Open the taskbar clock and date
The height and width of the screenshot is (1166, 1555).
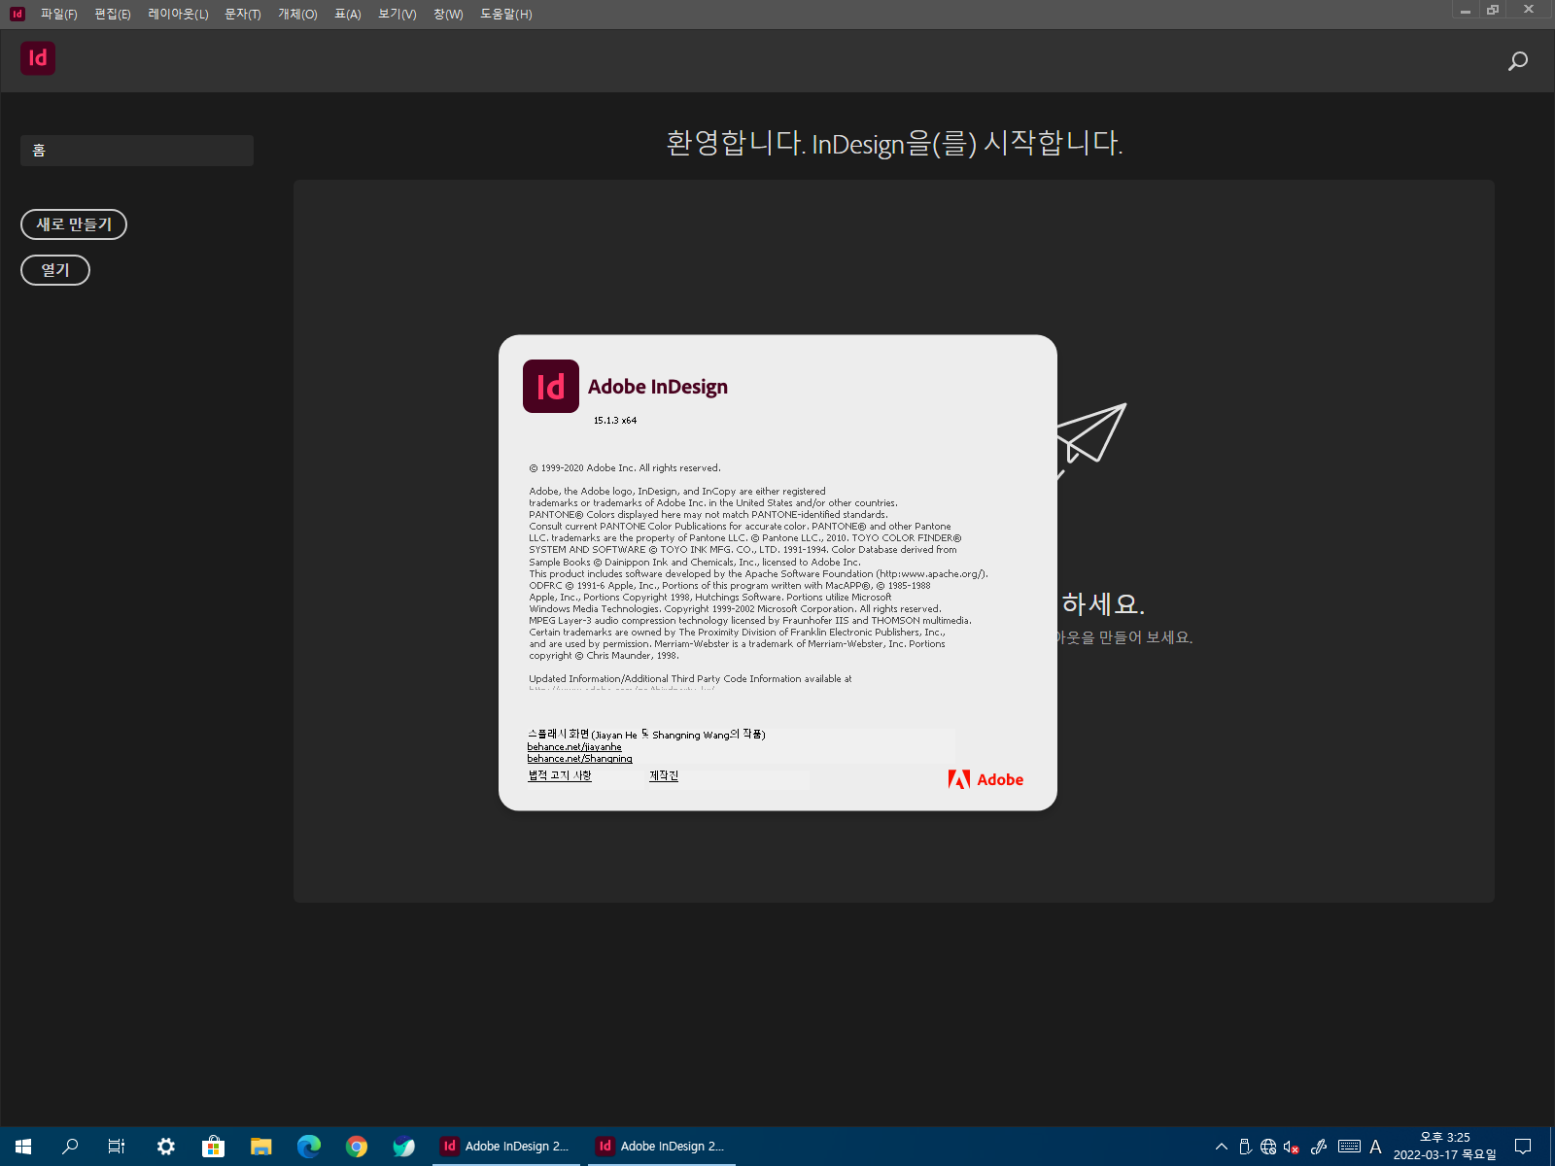point(1445,1147)
